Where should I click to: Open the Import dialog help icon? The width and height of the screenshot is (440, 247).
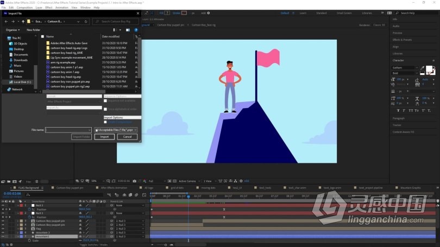[136, 30]
